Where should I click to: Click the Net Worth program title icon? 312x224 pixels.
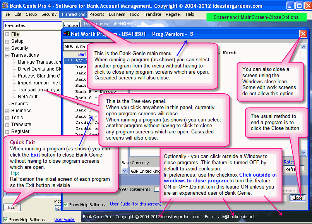tap(67, 34)
